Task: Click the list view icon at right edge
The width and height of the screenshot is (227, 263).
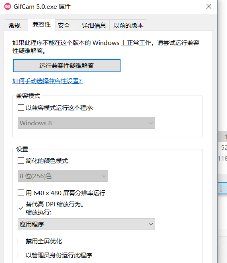Action: click(x=223, y=188)
